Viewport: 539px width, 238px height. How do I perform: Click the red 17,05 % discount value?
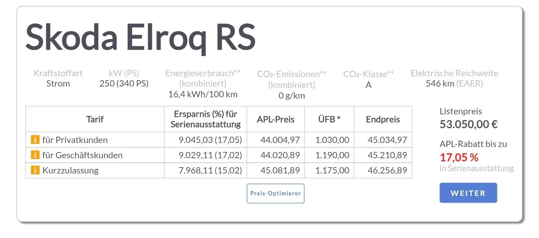(x=459, y=157)
